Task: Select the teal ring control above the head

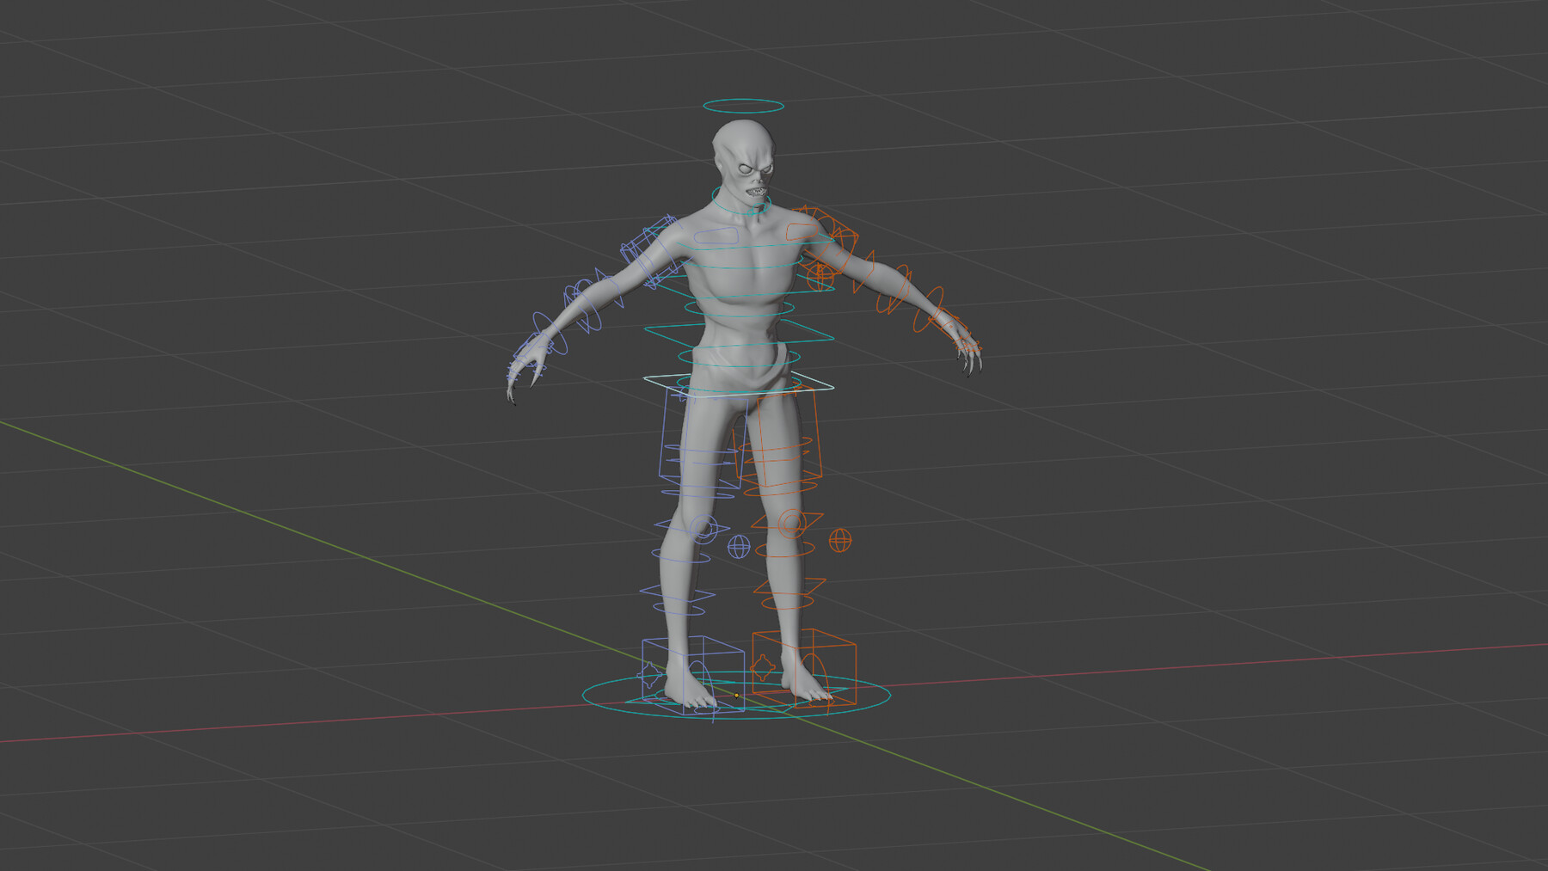Action: click(x=743, y=107)
